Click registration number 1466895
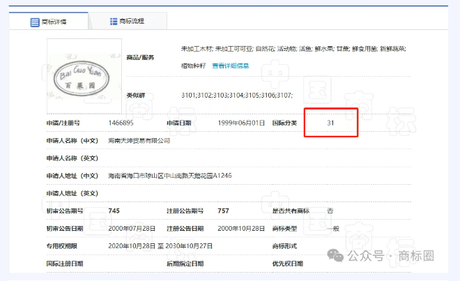 click(x=121, y=123)
